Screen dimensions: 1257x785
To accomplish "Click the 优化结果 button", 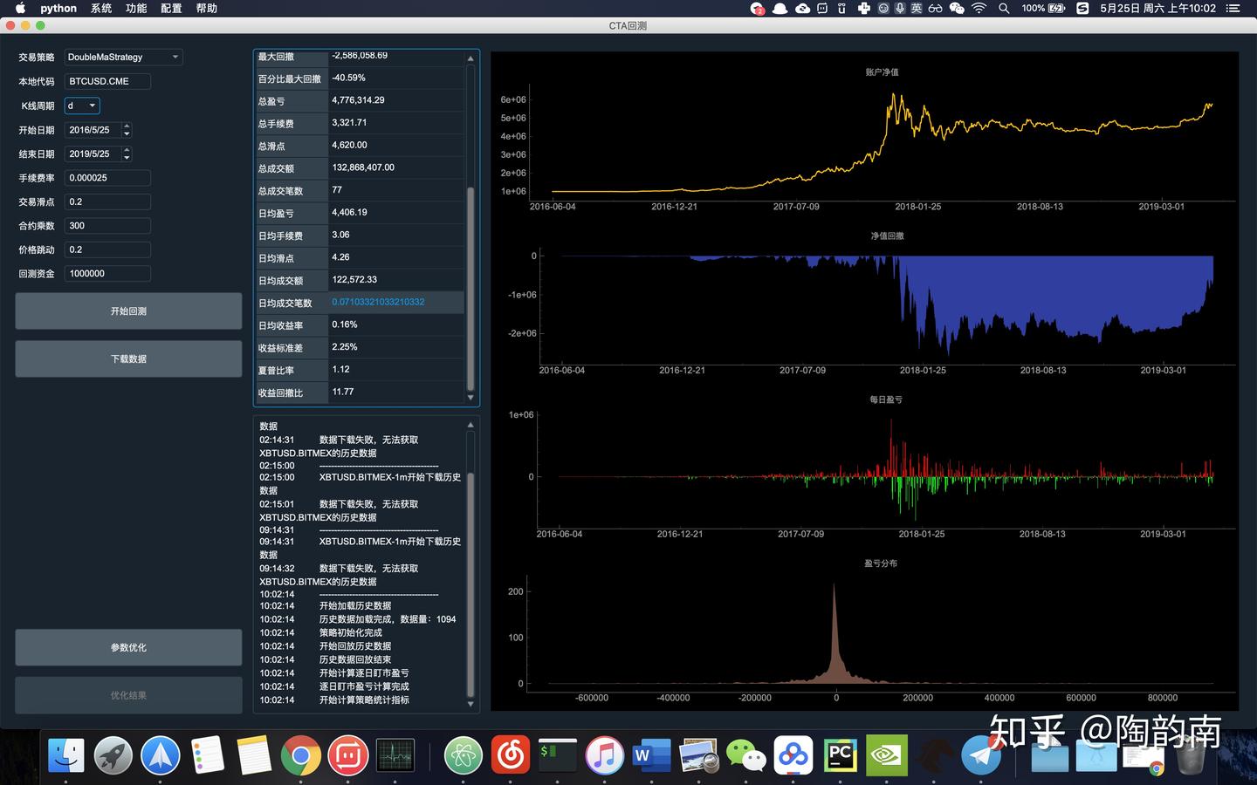I will [x=128, y=696].
